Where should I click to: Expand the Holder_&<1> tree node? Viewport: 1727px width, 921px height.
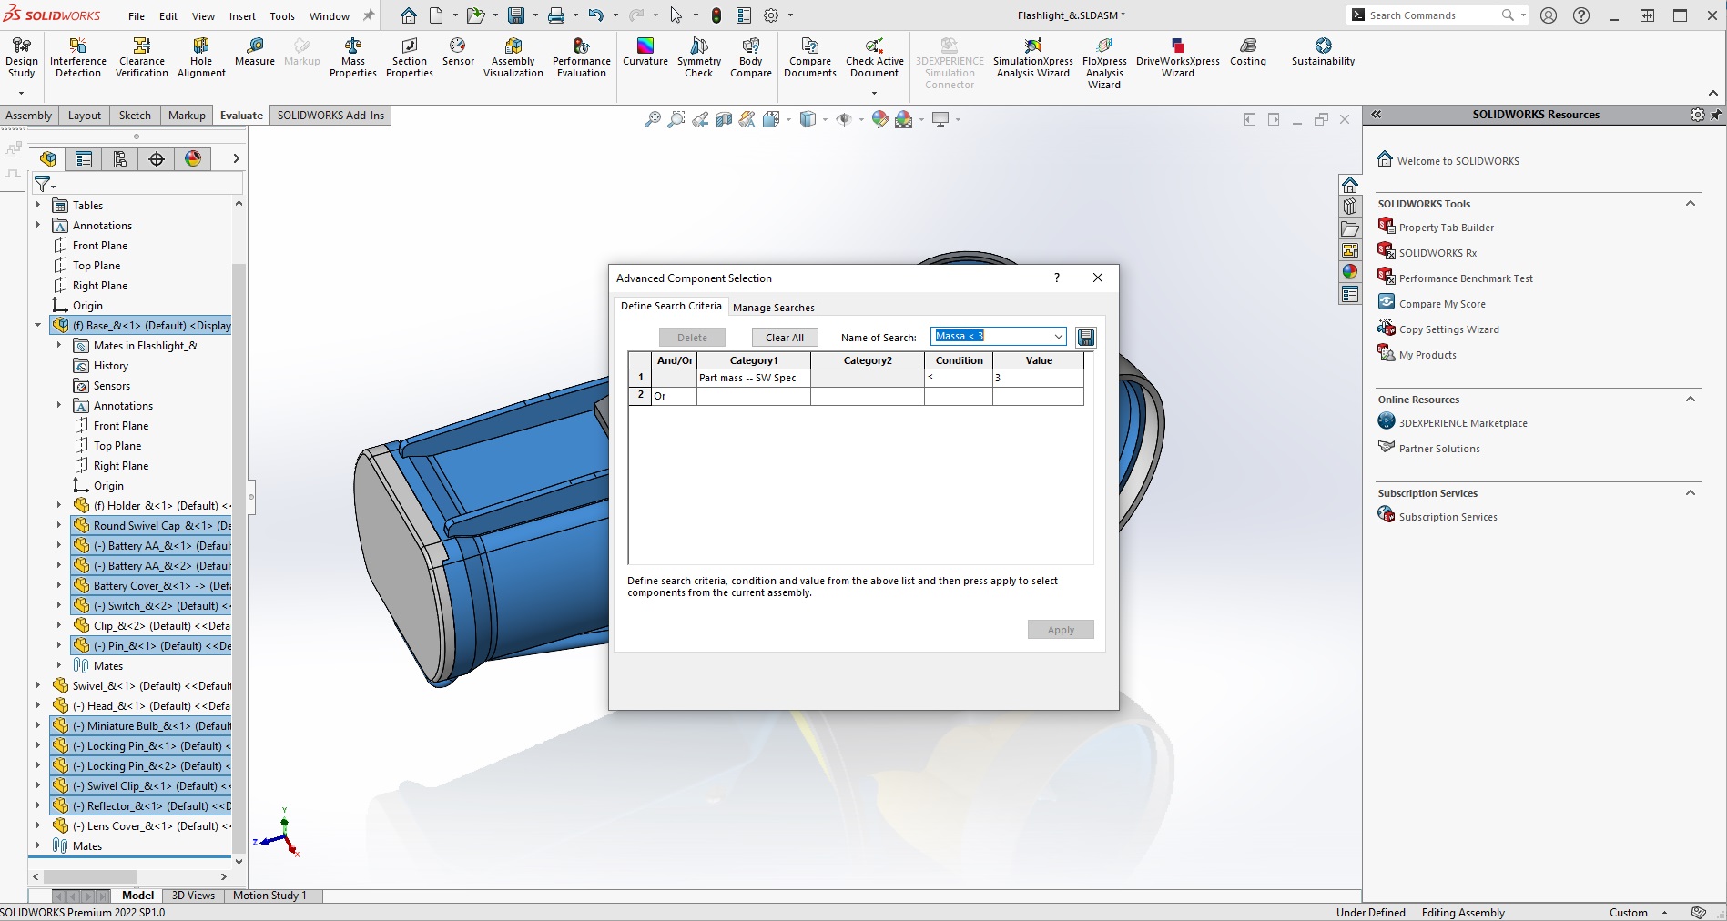pos(59,506)
